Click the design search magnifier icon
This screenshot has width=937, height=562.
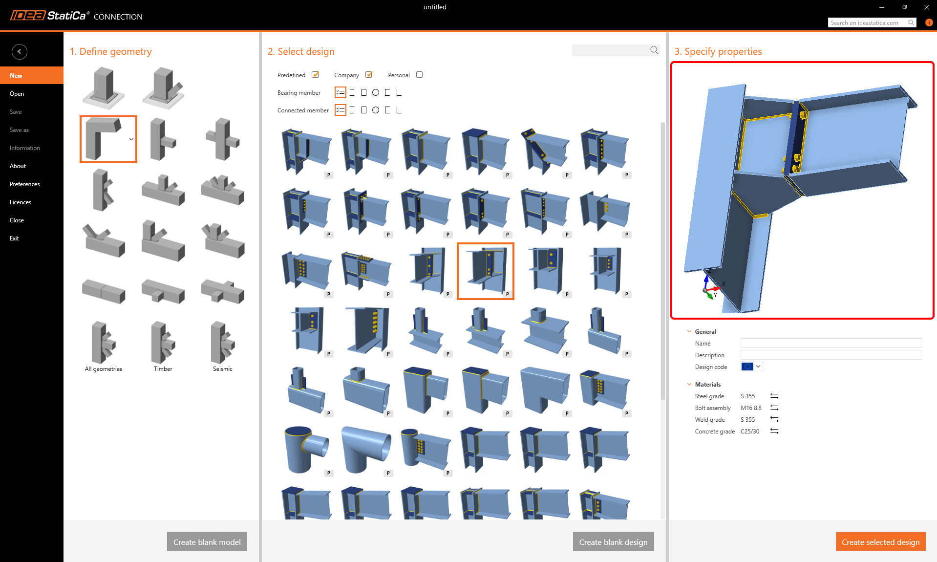coord(654,50)
